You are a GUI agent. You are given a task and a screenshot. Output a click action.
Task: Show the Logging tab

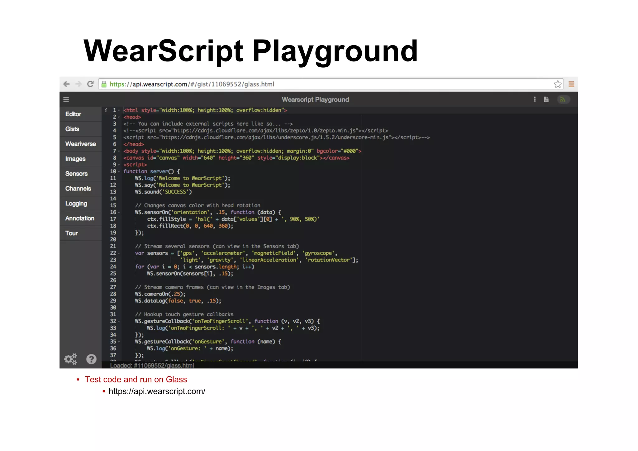81,204
